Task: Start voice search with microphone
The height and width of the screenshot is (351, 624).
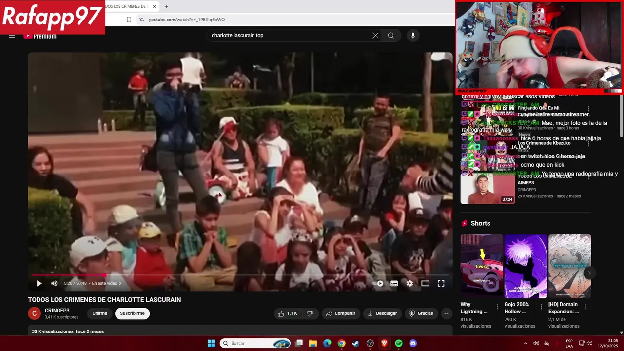Action: coord(413,35)
